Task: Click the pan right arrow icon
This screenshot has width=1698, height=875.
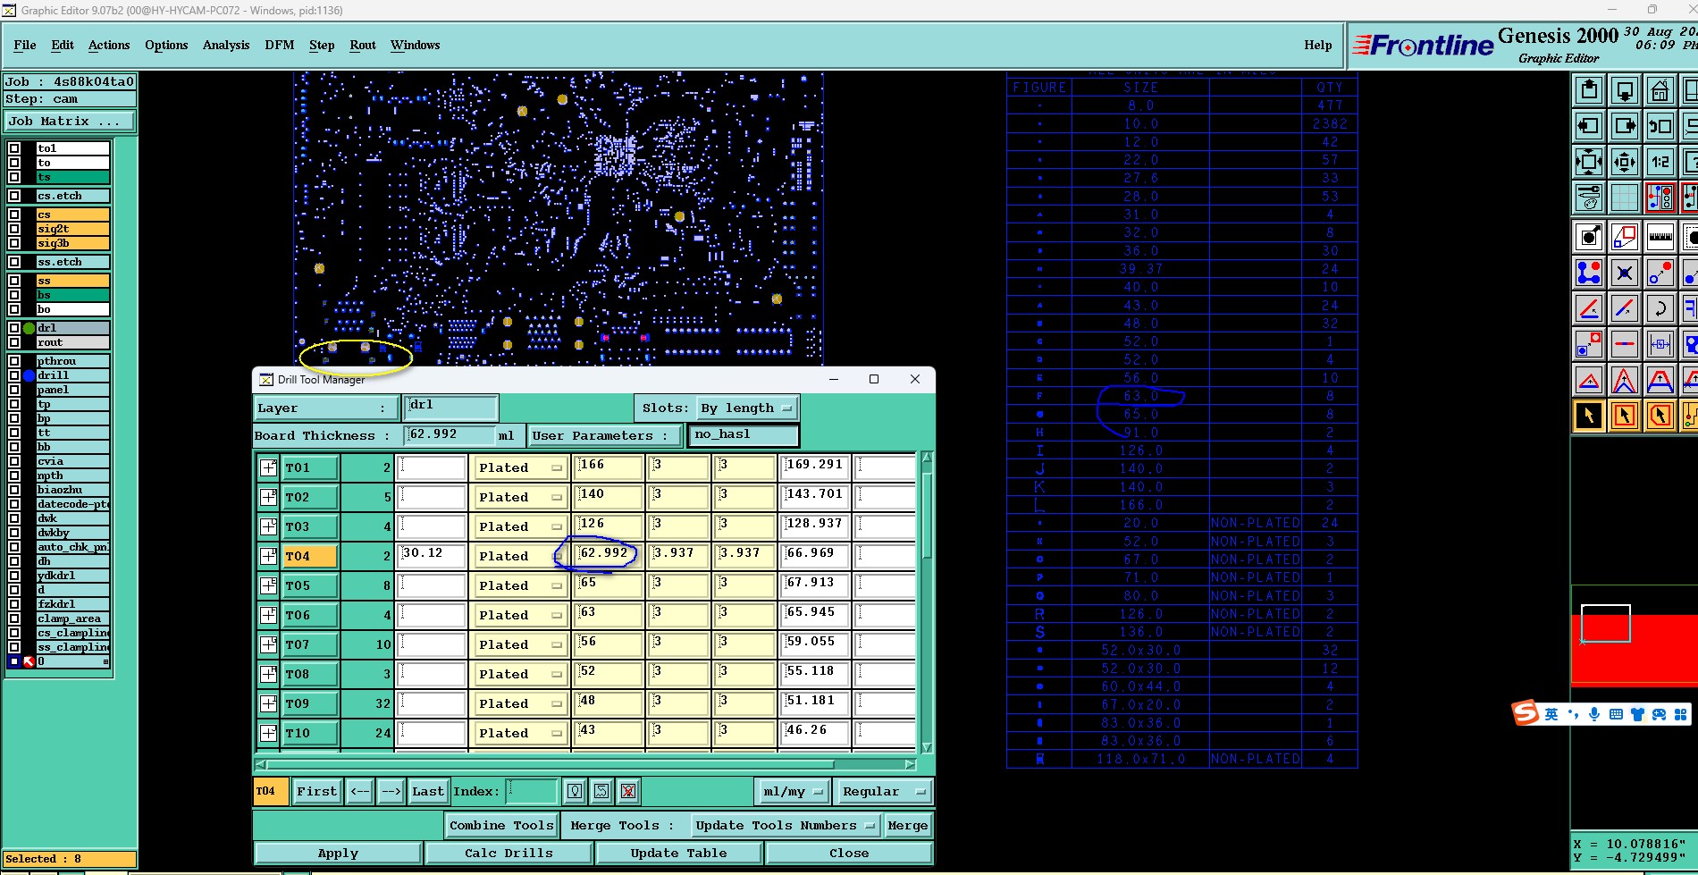Action: pos(1625,126)
